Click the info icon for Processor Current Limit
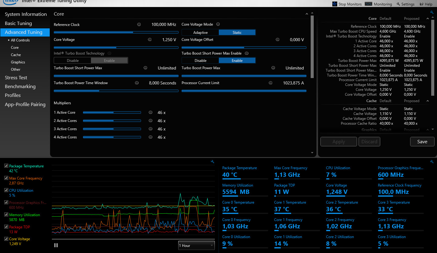This screenshot has height=253, width=437. [x=270, y=83]
